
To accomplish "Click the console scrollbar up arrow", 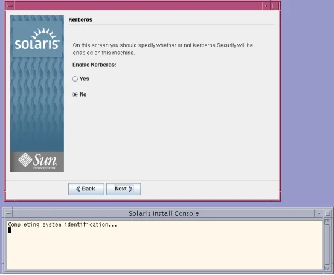I will [327, 222].
